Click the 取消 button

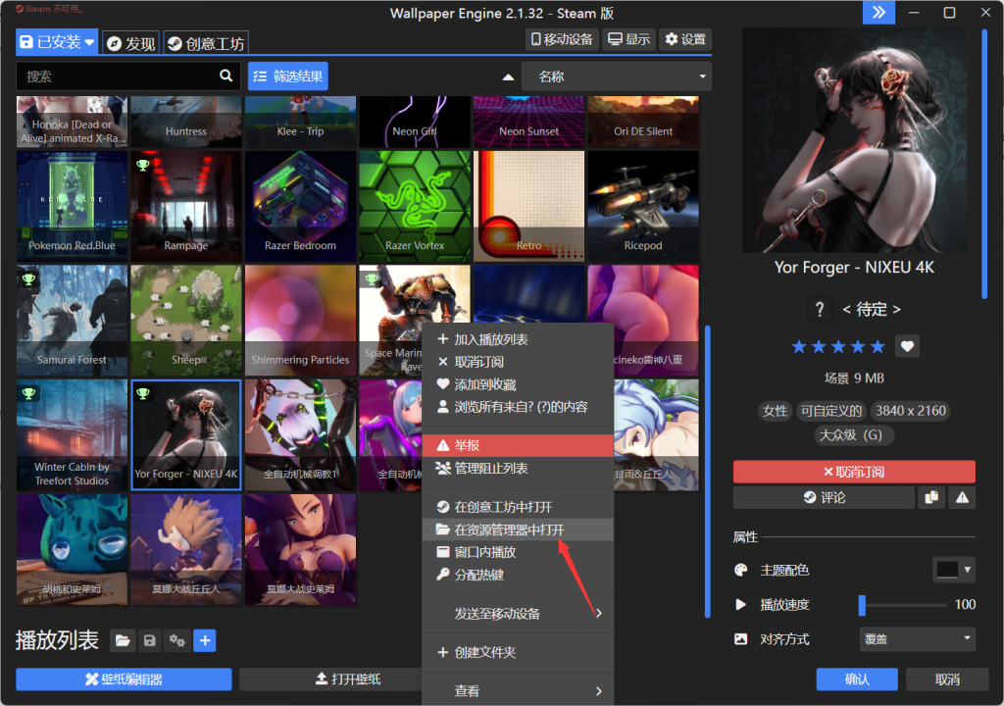[947, 680]
